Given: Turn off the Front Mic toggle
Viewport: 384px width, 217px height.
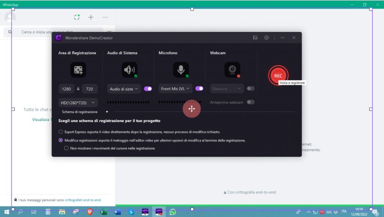Looking at the screenshot, I should coord(199,88).
